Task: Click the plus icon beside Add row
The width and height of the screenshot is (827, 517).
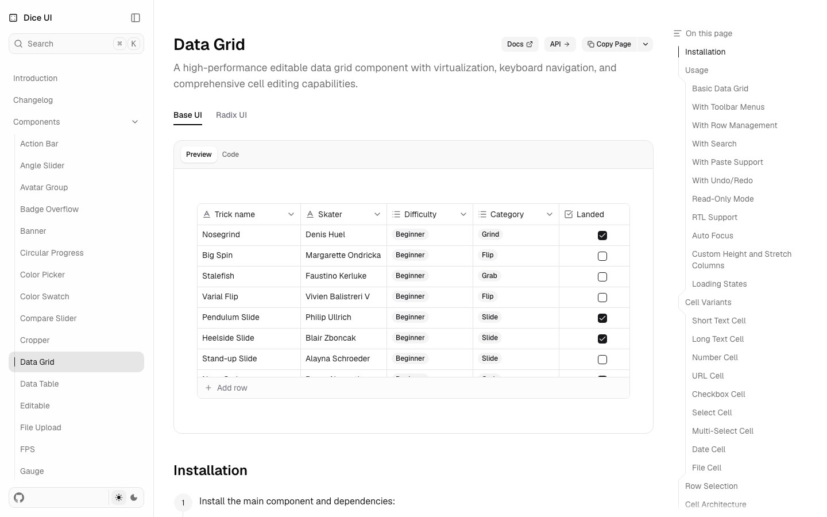Action: tap(208, 388)
